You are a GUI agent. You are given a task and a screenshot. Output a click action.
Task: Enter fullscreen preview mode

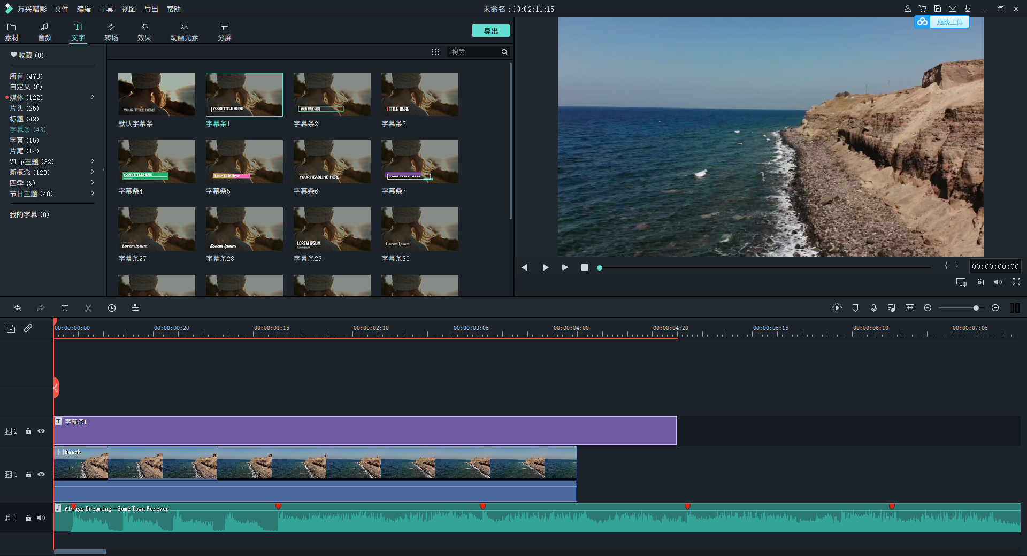pos(1016,282)
